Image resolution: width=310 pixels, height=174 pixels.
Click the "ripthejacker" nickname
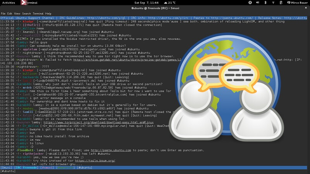[x=33, y=154]
